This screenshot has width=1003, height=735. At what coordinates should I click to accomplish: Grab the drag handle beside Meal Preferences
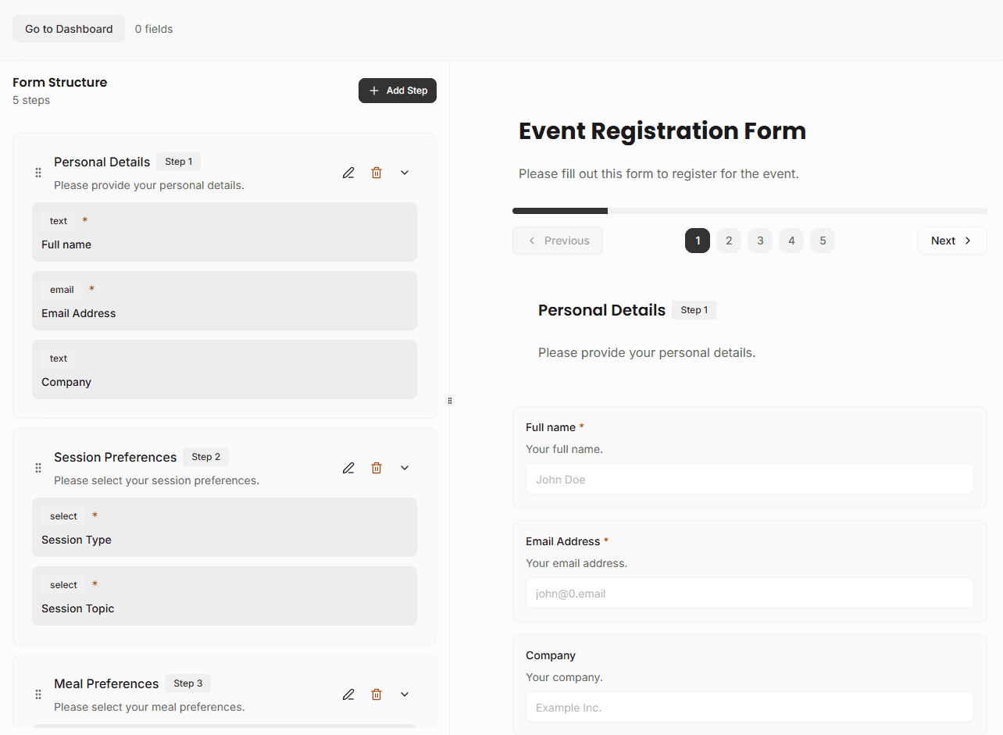37,694
